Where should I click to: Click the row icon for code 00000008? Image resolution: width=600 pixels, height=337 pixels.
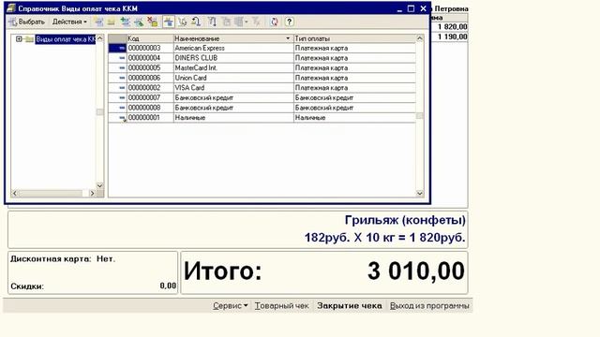click(x=122, y=108)
